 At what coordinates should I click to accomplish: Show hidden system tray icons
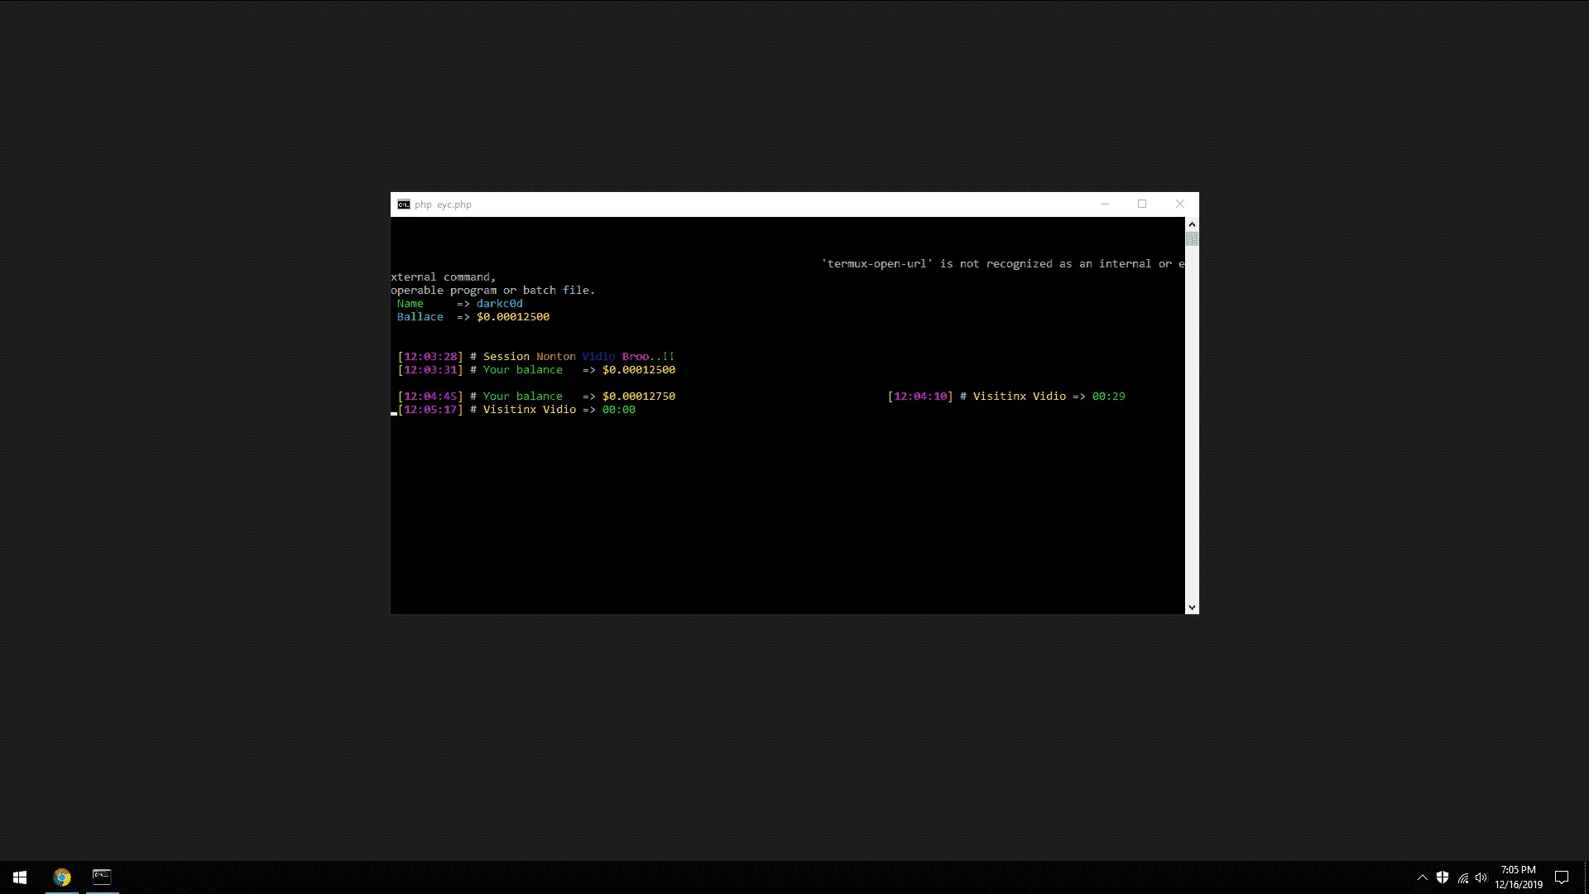[1422, 877]
